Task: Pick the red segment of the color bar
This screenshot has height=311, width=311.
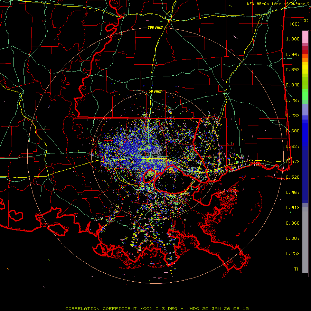Action: (x=305, y=52)
